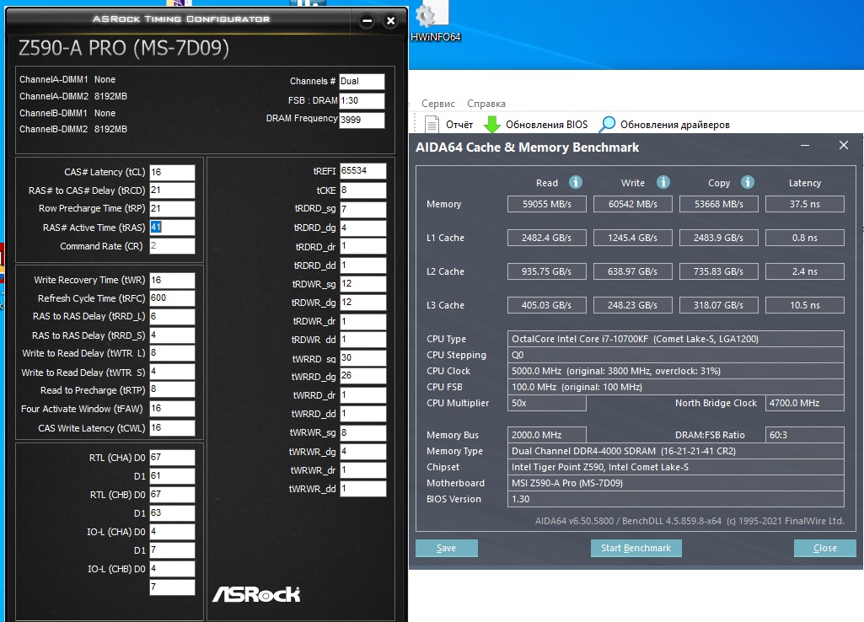This screenshot has height=622, width=864.
Task: Close the AIDA64 Benchmark dialog with X
Action: point(844,145)
